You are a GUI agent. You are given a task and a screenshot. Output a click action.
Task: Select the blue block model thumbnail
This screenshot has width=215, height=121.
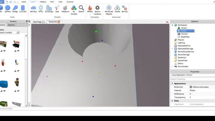point(4,84)
